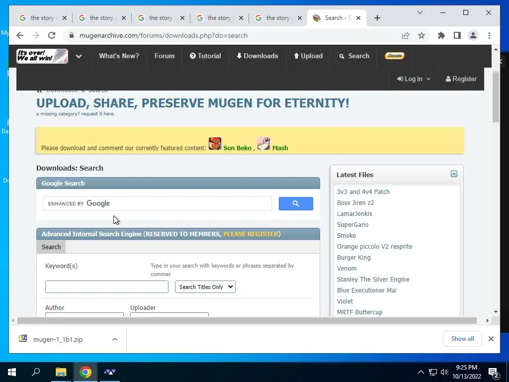Open the Search menu item in nav
This screenshot has width=509, height=382.
(354, 56)
